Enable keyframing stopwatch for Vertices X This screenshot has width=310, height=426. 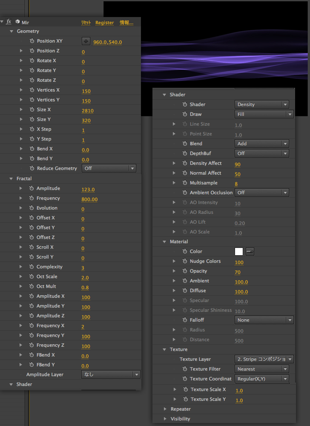pyautogui.click(x=32, y=90)
